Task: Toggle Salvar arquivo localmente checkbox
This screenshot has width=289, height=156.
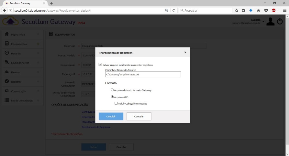Action: coord(100,65)
